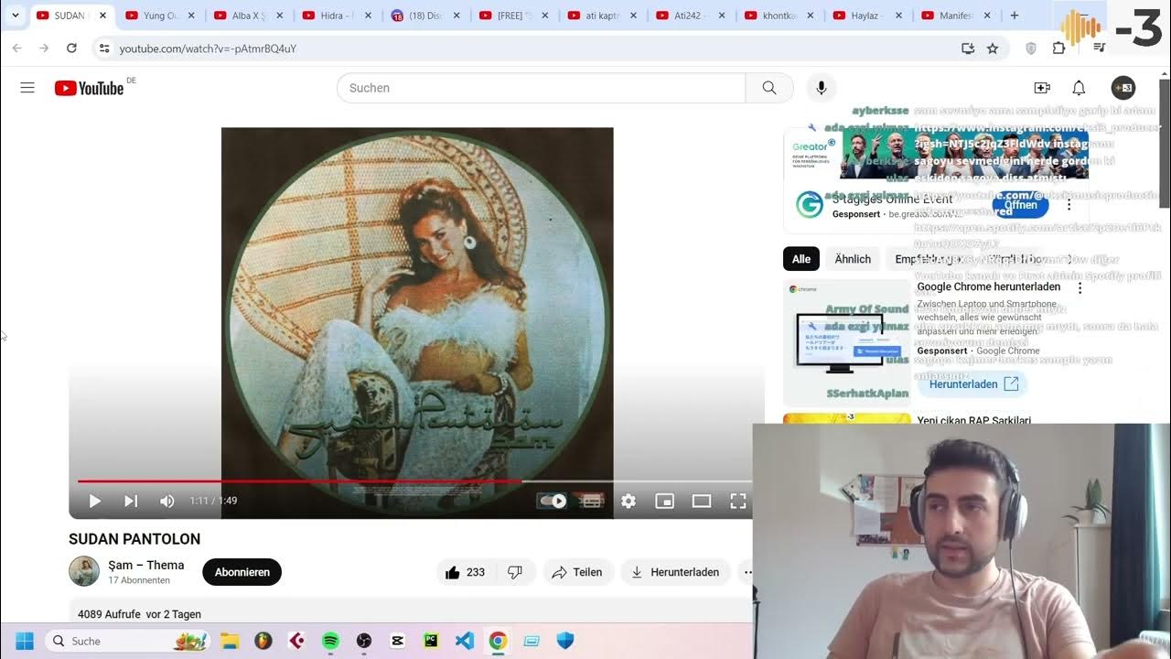Open Visual Studio Code from the taskbar
Viewport: 1171px width, 659px height.
[x=465, y=641]
